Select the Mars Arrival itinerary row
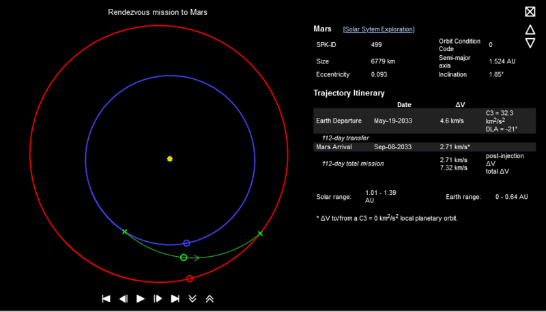Image resolution: width=546 pixels, height=312 pixels. click(x=425, y=147)
